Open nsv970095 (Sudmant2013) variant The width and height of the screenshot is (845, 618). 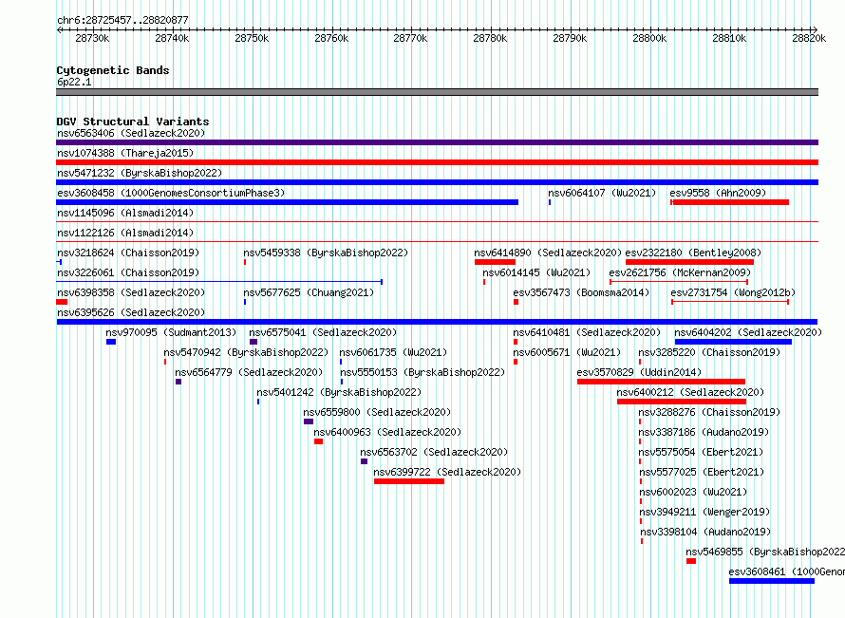171,332
